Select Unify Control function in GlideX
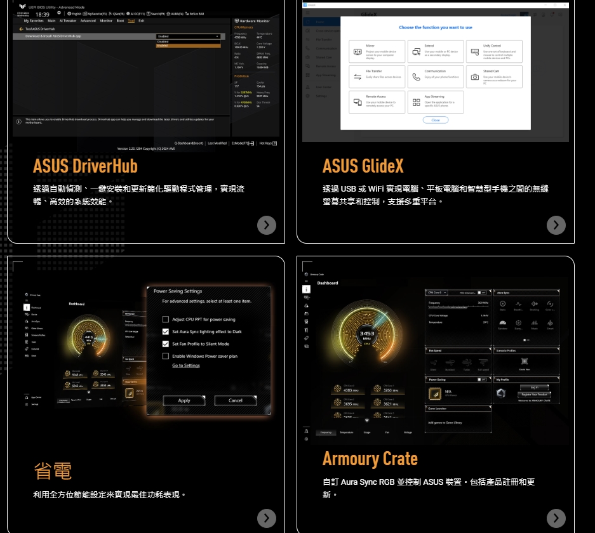 point(494,51)
